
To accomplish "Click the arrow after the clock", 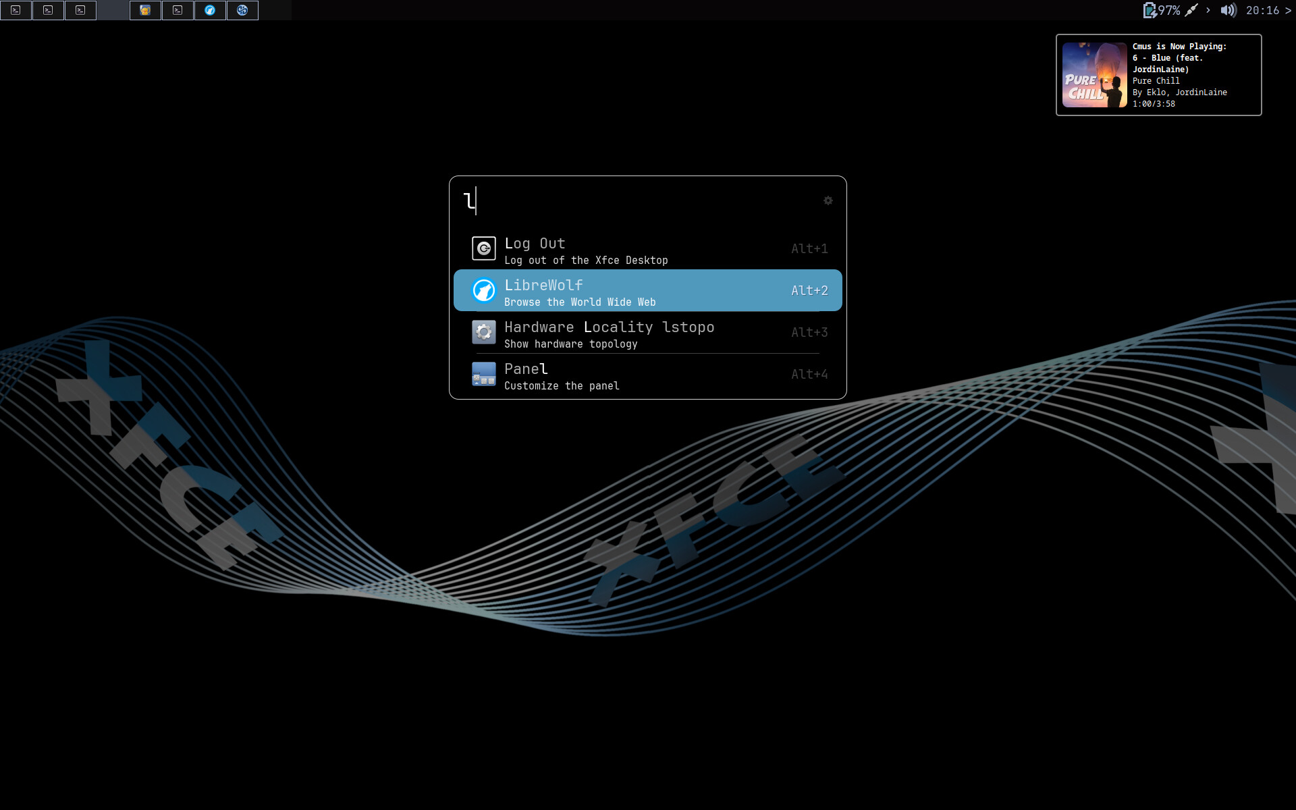I will (x=1288, y=10).
